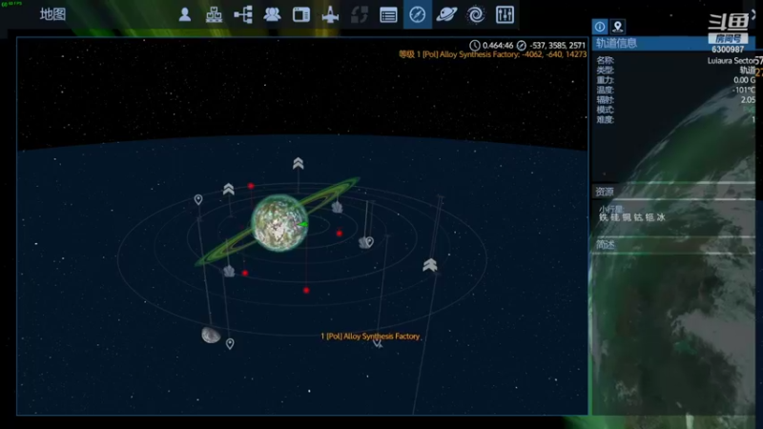Click the game clock '0.464:46'
Screen dimensions: 763x429
[x=497, y=45]
